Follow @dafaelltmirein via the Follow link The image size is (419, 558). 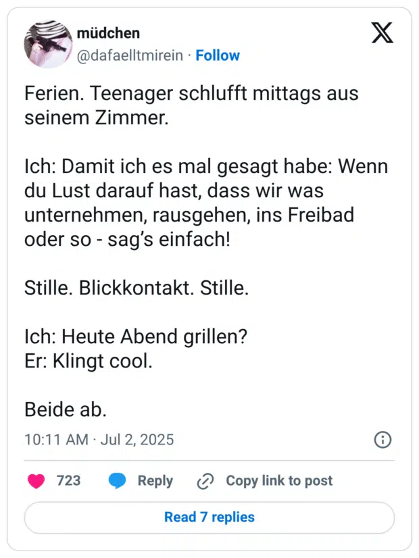[x=218, y=55]
